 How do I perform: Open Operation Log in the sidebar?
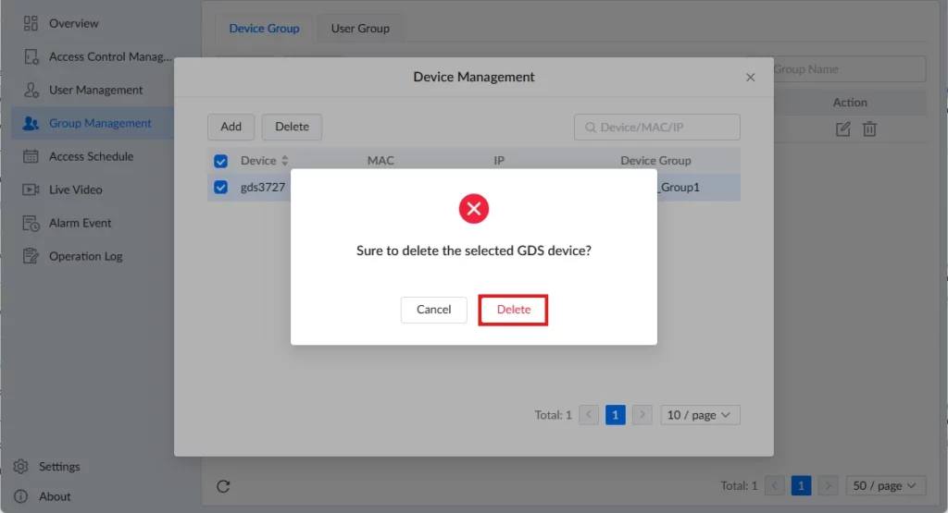tap(86, 256)
